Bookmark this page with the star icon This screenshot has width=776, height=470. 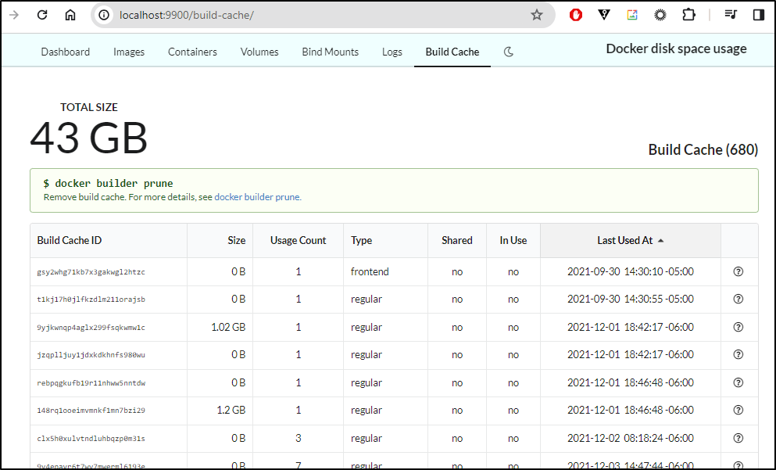click(536, 16)
